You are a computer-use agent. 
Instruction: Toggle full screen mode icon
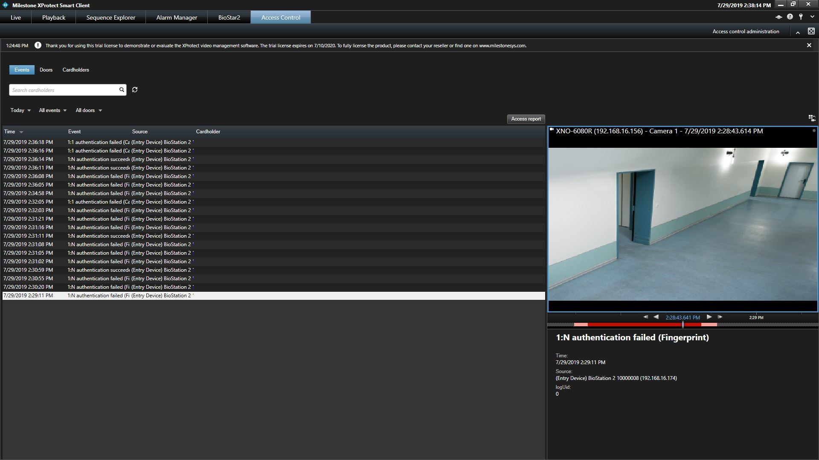811,31
